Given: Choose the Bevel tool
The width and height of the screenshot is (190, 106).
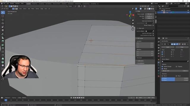Looking at the screenshot, I should coord(3,48).
